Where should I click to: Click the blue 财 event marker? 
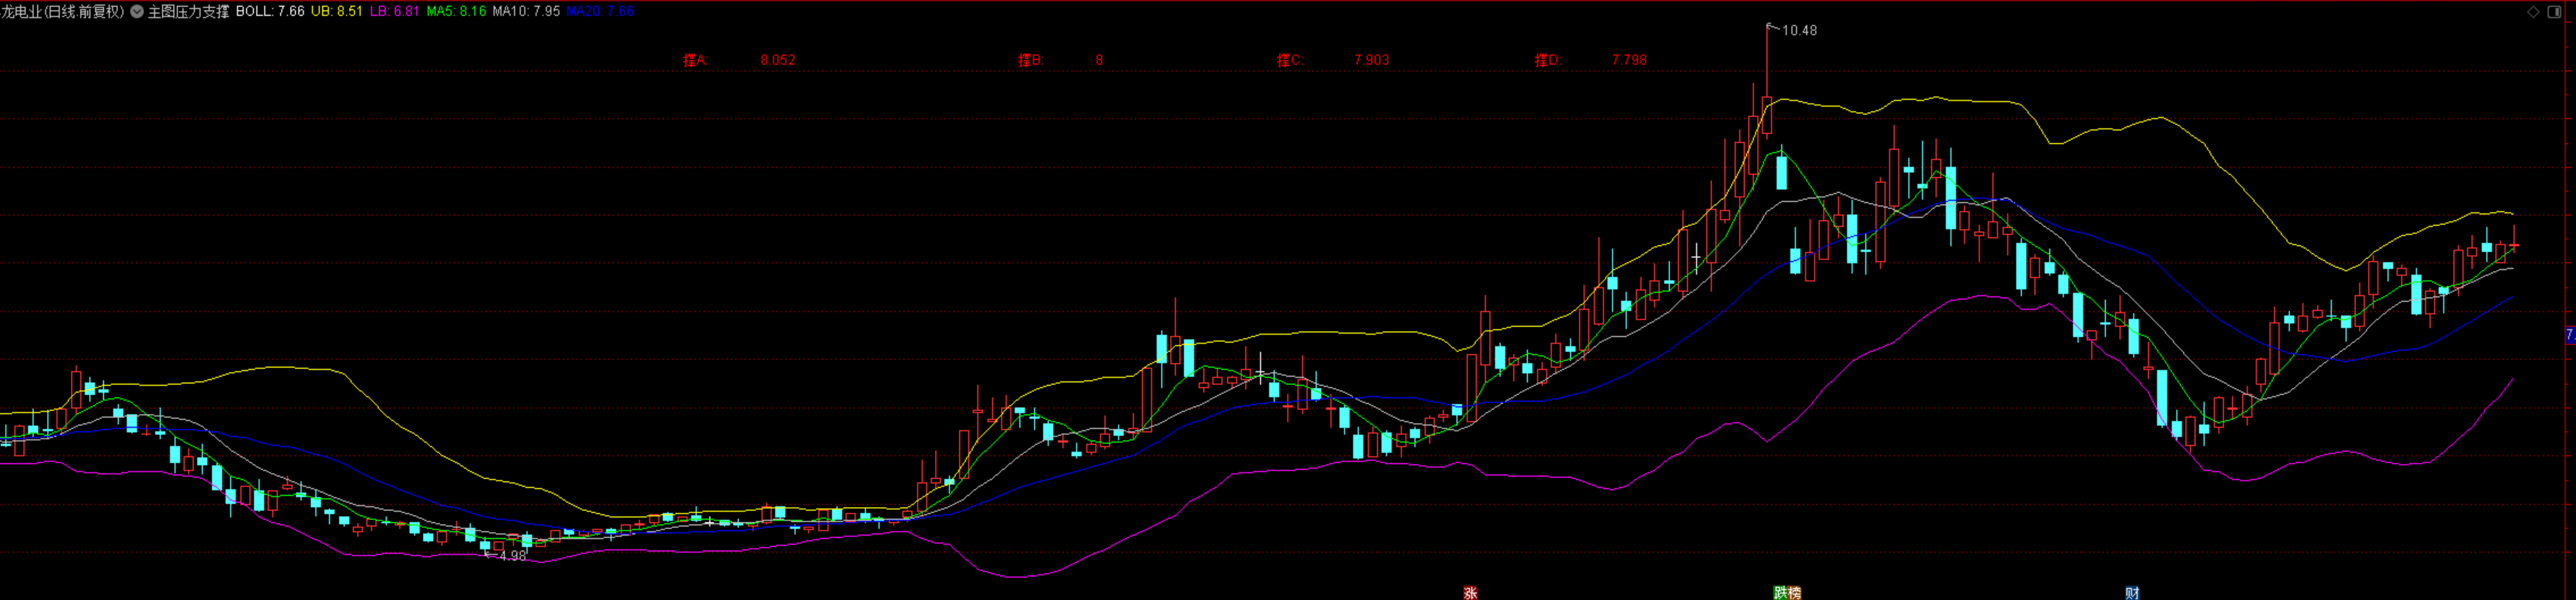click(x=2132, y=593)
